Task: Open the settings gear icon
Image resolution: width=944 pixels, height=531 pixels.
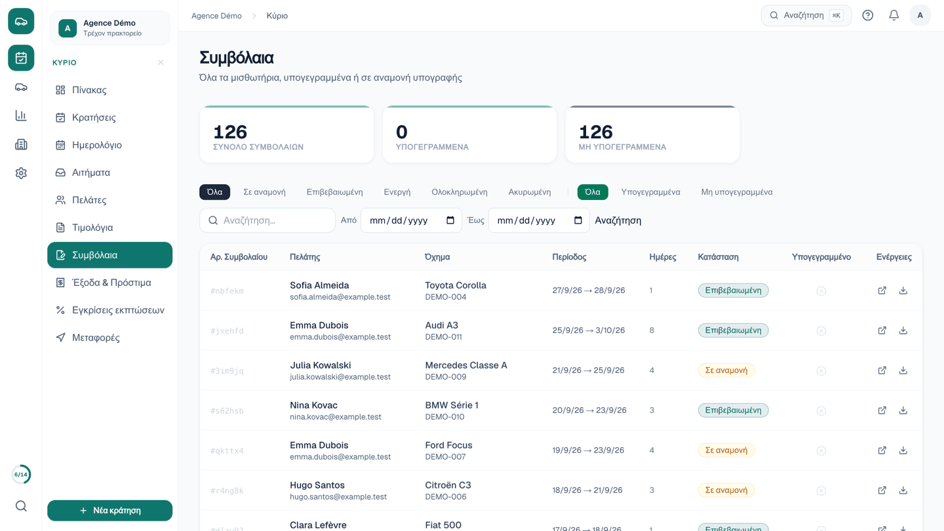Action: [21, 174]
